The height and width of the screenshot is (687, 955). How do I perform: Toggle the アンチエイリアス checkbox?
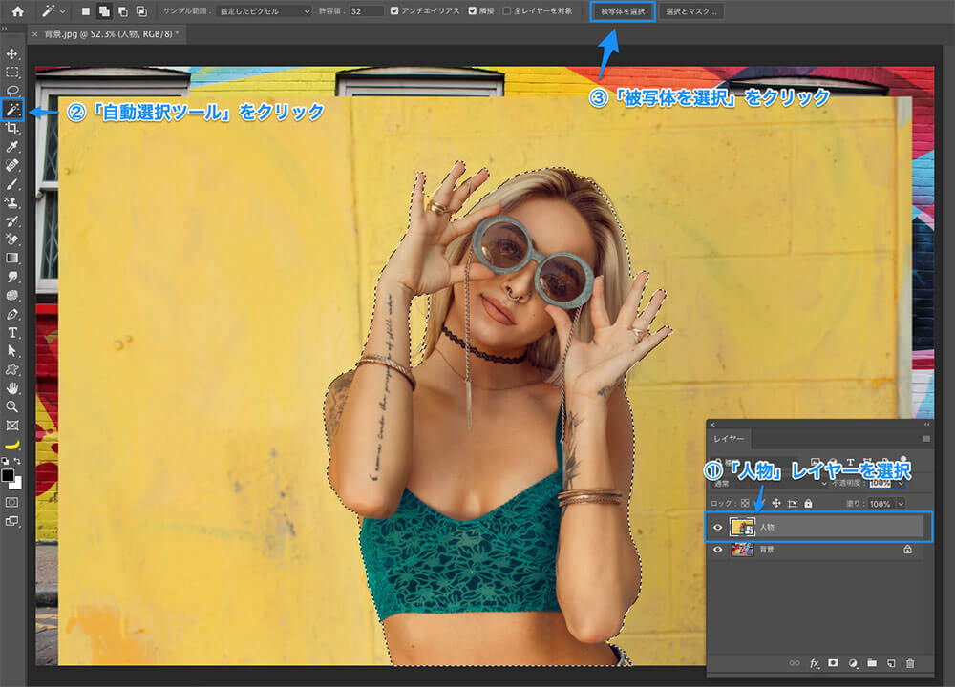point(394,10)
